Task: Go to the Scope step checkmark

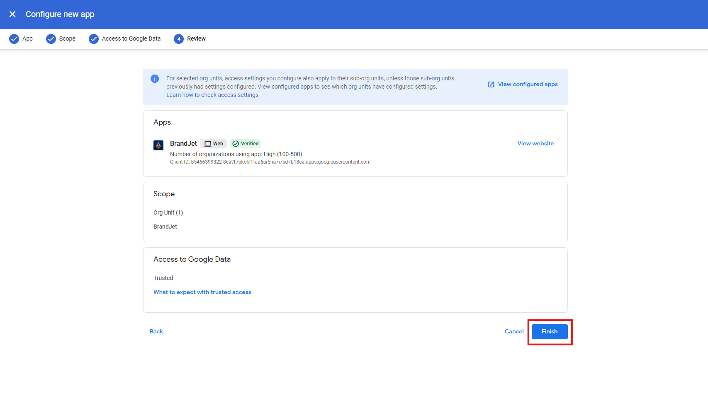Action: [x=51, y=39]
